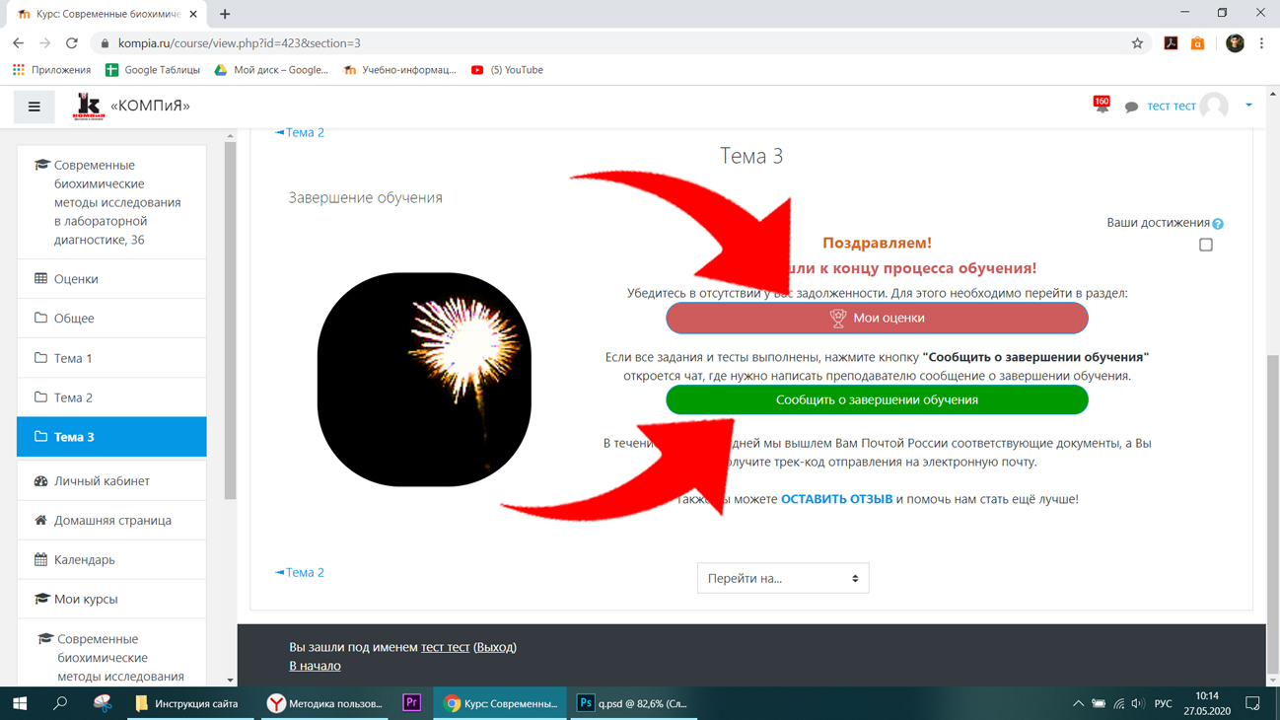Open the 'Перейти на...' dropdown
This screenshot has height=720, width=1280.
(x=783, y=578)
